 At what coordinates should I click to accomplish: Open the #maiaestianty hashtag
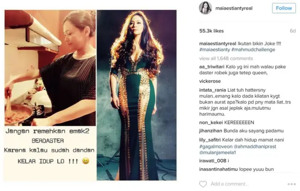pyautogui.click(x=215, y=50)
